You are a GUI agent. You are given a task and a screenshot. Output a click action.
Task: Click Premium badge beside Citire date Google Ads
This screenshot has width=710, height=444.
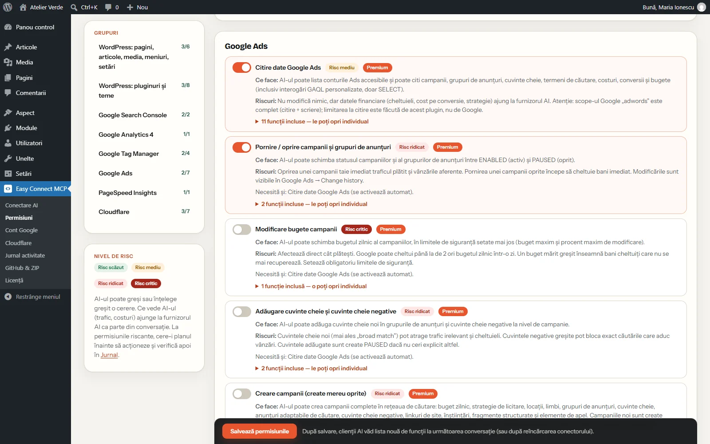tap(377, 67)
